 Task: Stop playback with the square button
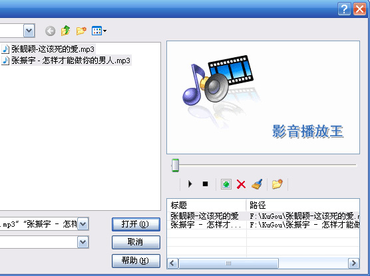coord(205,184)
